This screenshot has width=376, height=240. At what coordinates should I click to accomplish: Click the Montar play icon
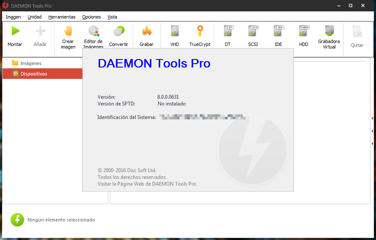coord(16,31)
